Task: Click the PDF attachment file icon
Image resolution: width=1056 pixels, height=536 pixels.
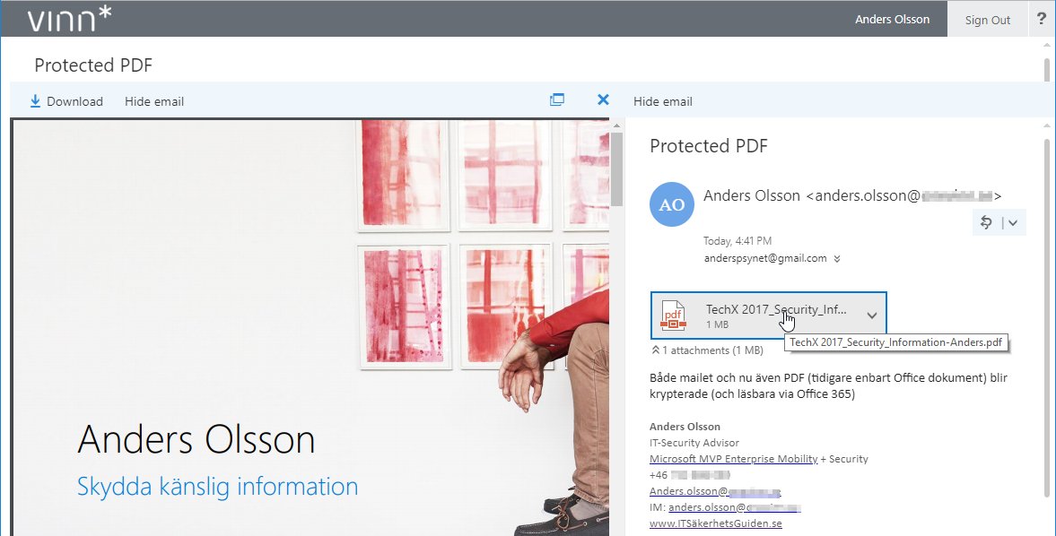Action: (672, 315)
